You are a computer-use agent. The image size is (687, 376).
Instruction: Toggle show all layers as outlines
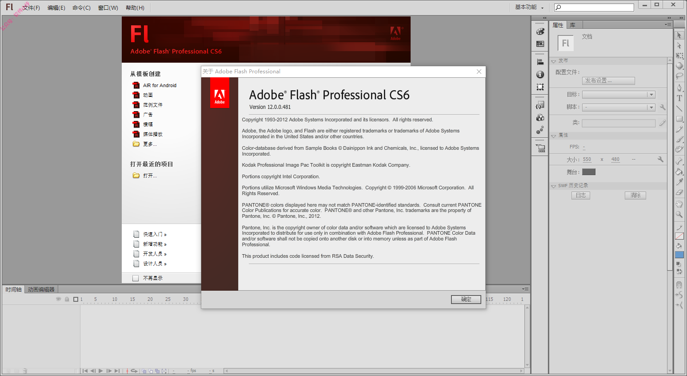pyautogui.click(x=76, y=299)
